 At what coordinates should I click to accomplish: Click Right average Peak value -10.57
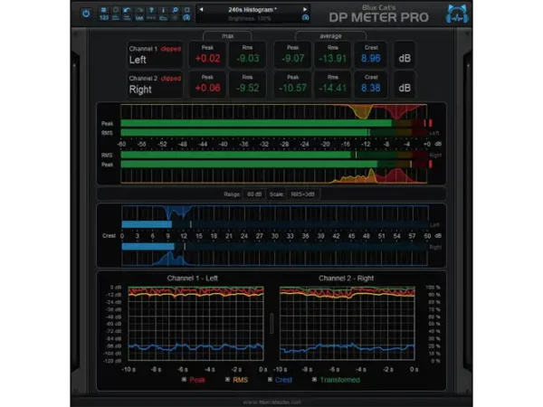[293, 88]
